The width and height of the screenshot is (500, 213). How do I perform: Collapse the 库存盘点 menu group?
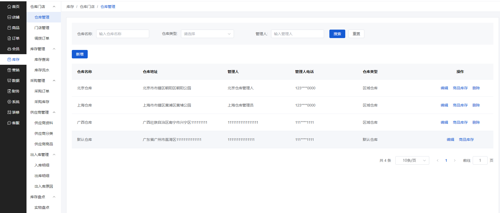pyautogui.click(x=44, y=197)
